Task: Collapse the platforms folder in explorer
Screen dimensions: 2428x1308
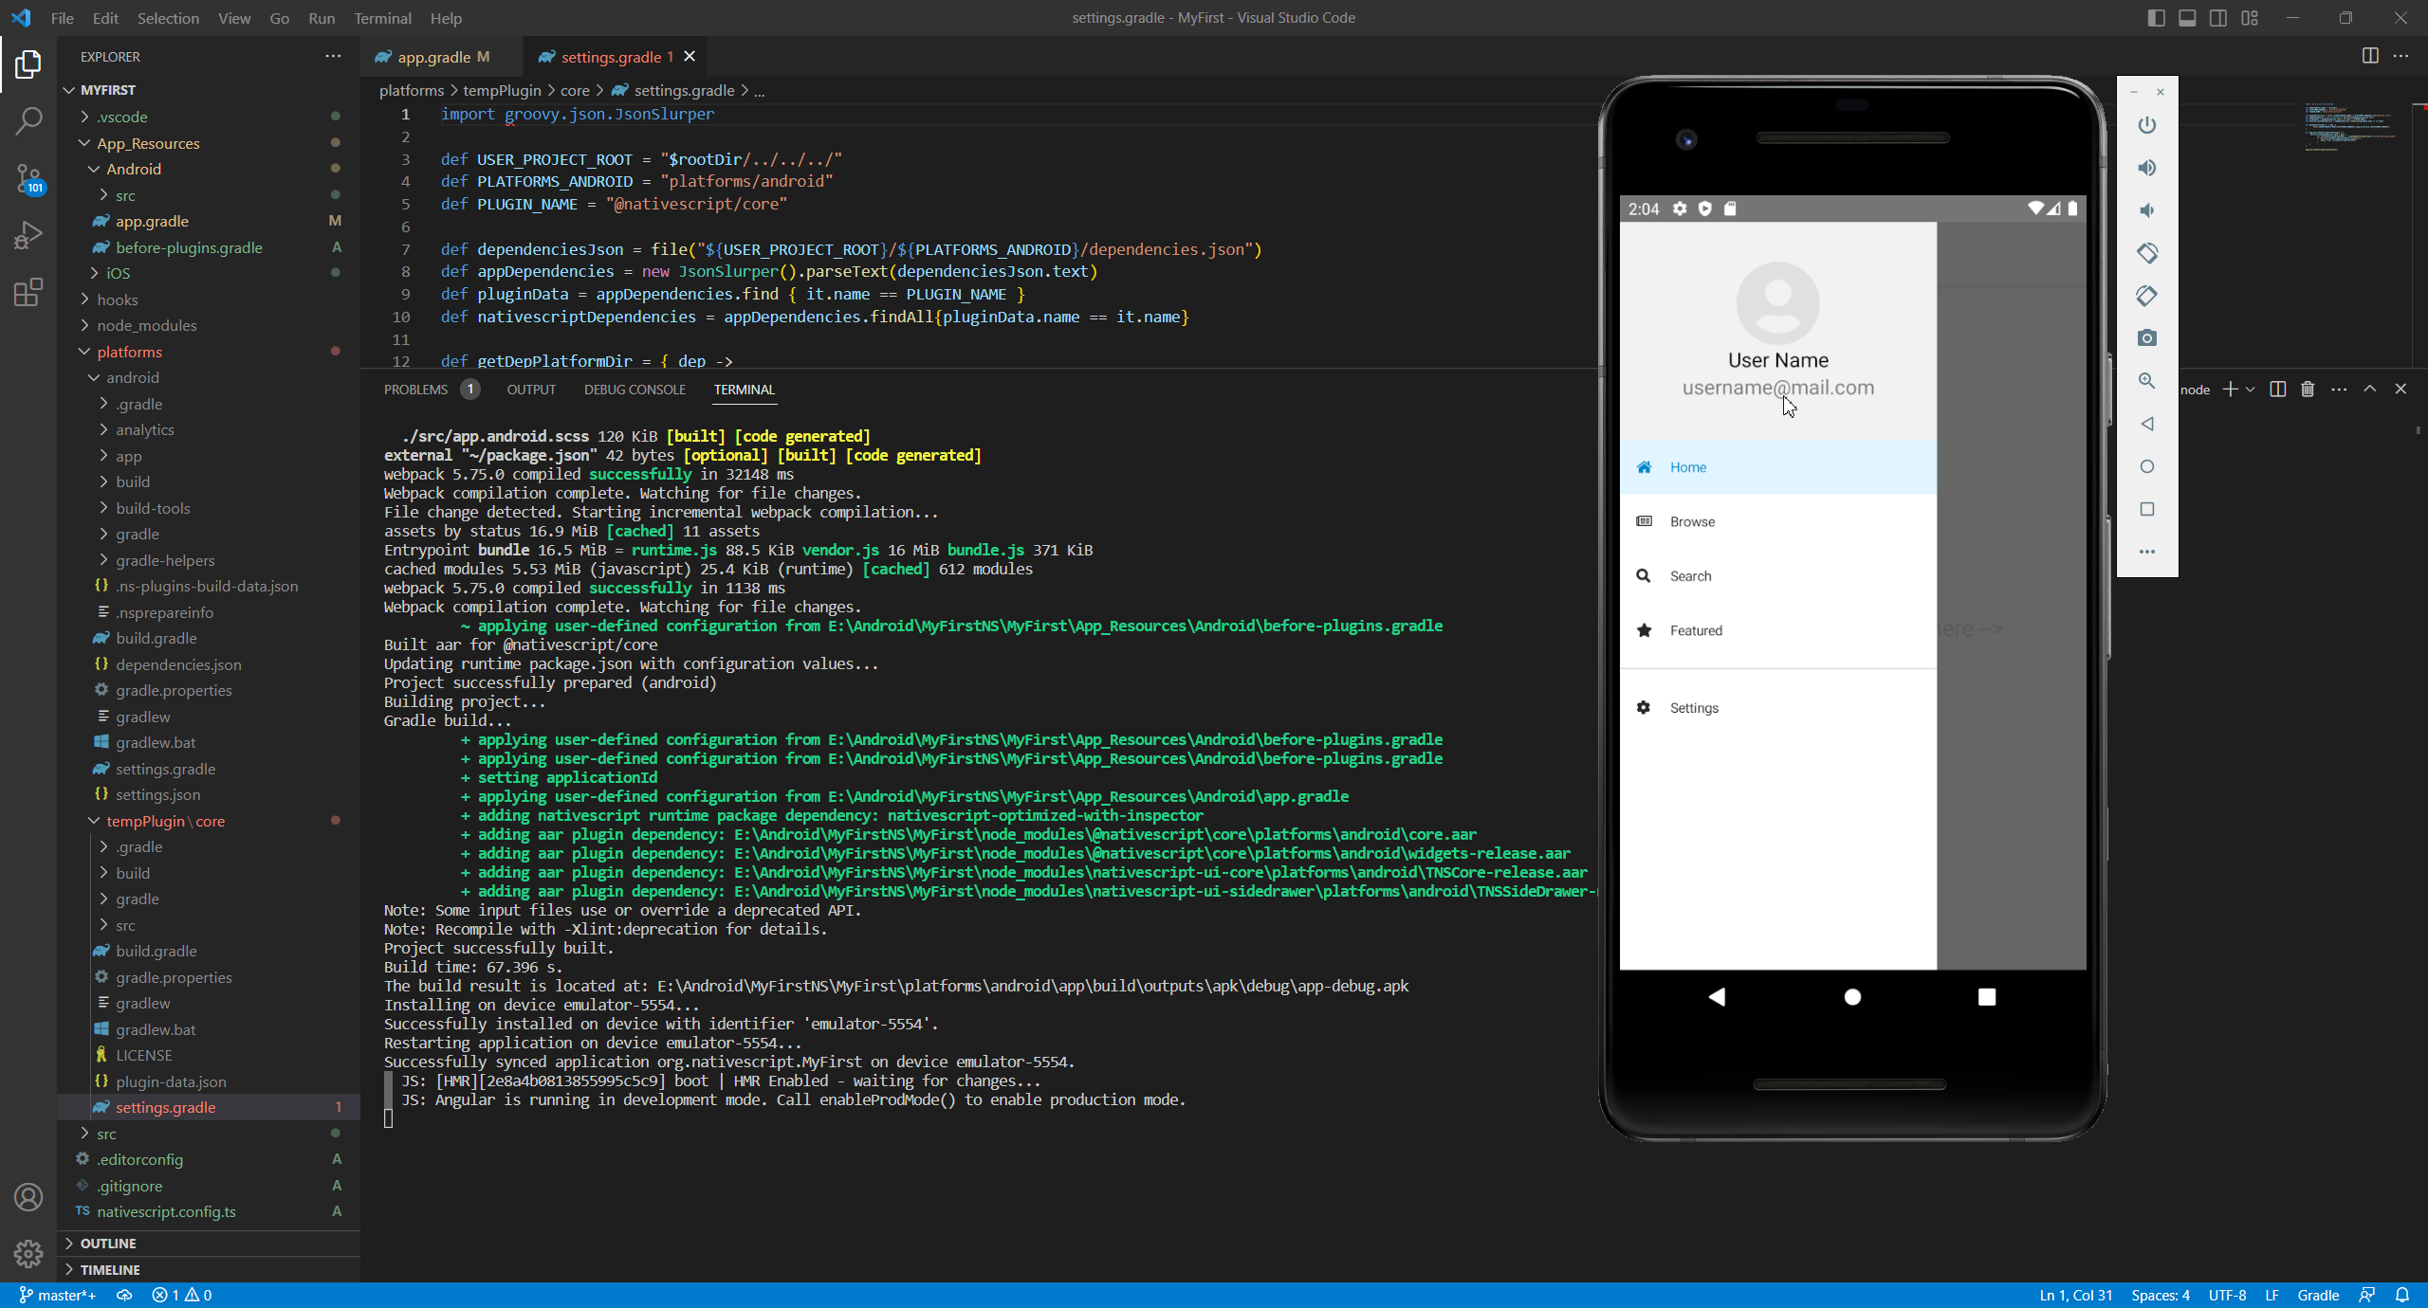Action: point(129,352)
